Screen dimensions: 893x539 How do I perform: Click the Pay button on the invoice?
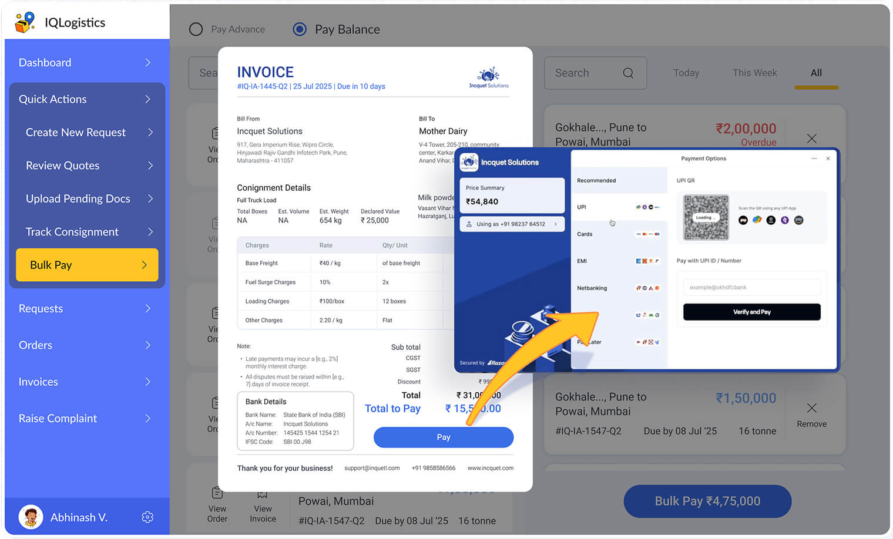[444, 437]
